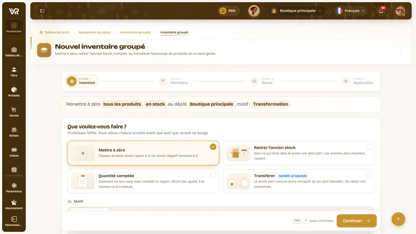
Task: Go to Tableau de bord sidebar item
Action: (14, 52)
